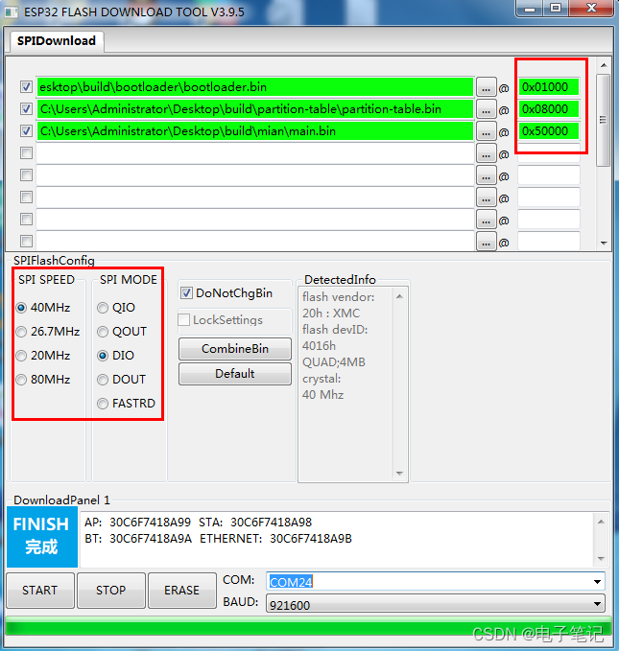
Task: Uncheck the bootloader.bin file row checkbox
Action: click(26, 87)
